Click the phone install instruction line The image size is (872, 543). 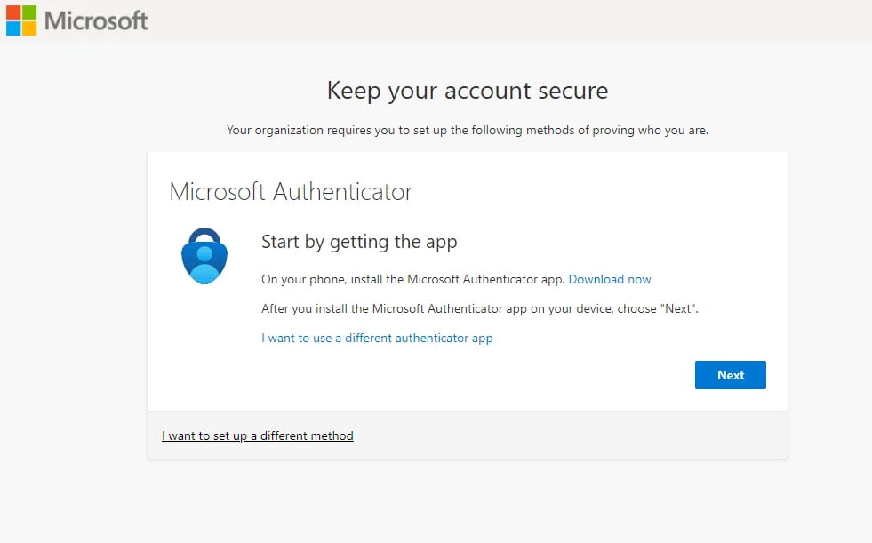click(409, 279)
